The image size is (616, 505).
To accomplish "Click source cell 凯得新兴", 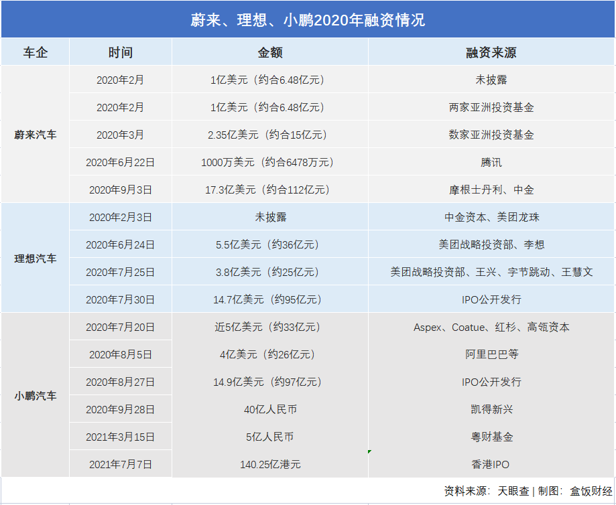I will tap(491, 409).
